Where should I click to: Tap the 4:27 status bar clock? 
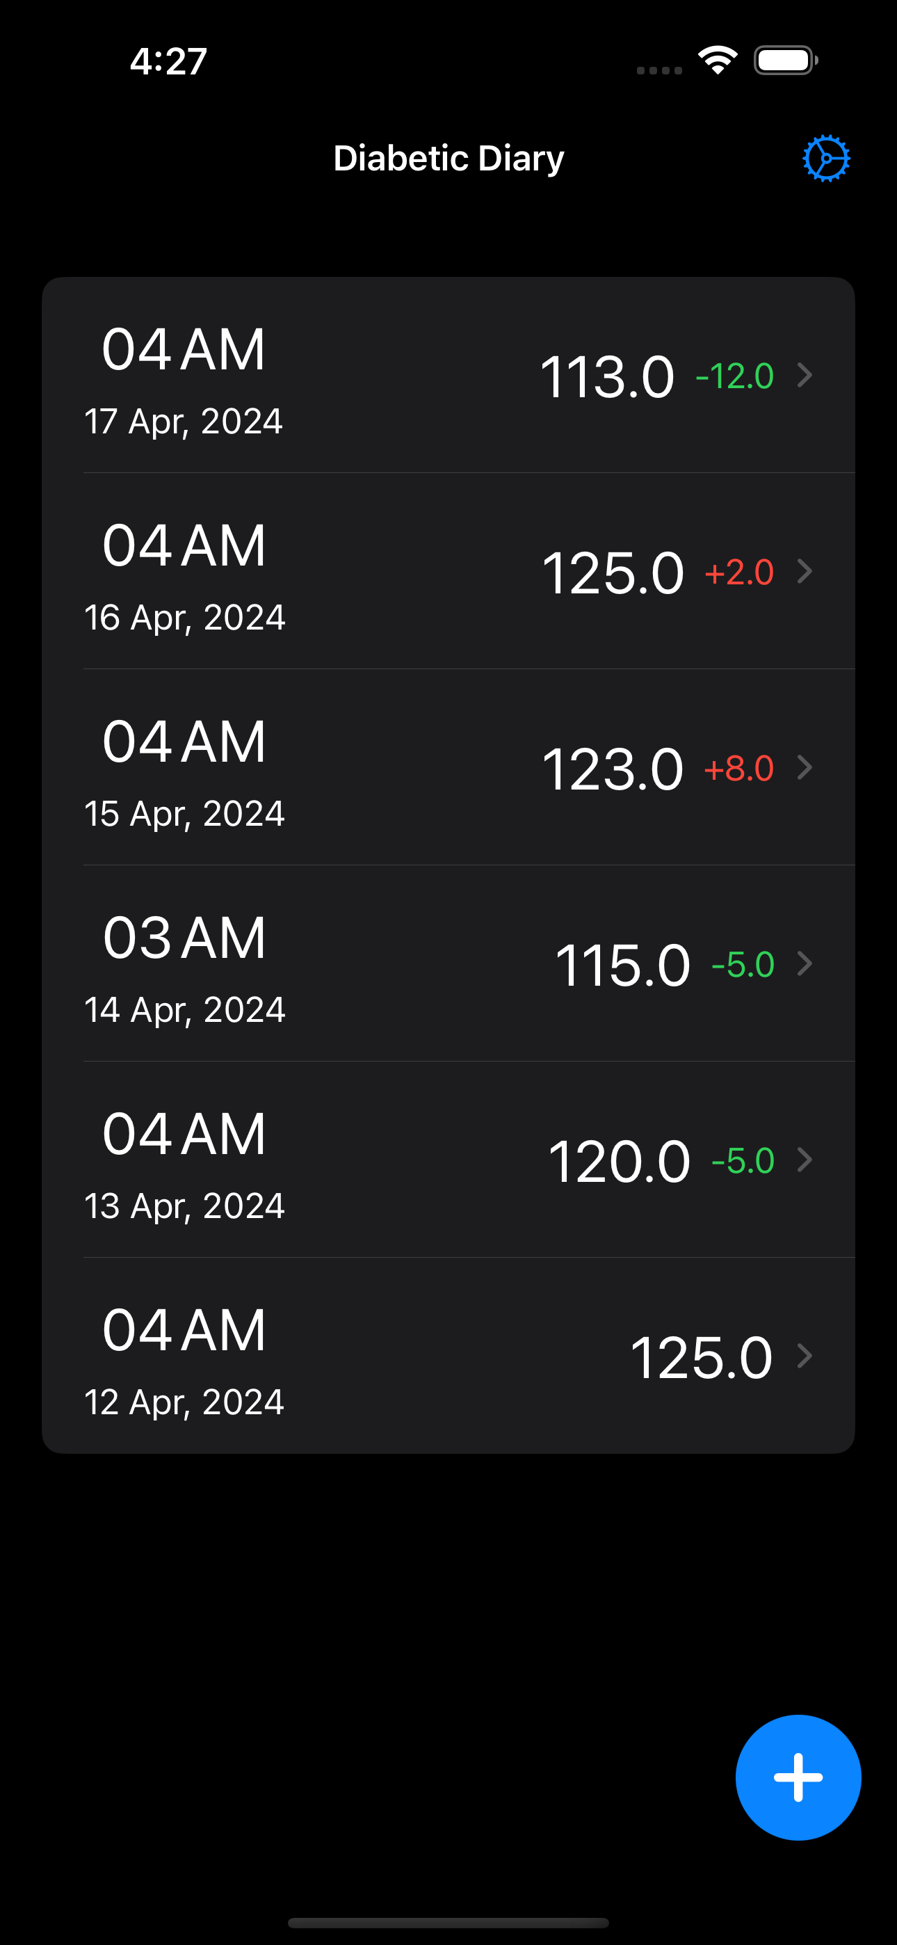tap(168, 61)
